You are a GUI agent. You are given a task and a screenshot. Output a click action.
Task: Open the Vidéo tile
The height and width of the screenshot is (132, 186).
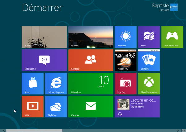pos(33,107)
